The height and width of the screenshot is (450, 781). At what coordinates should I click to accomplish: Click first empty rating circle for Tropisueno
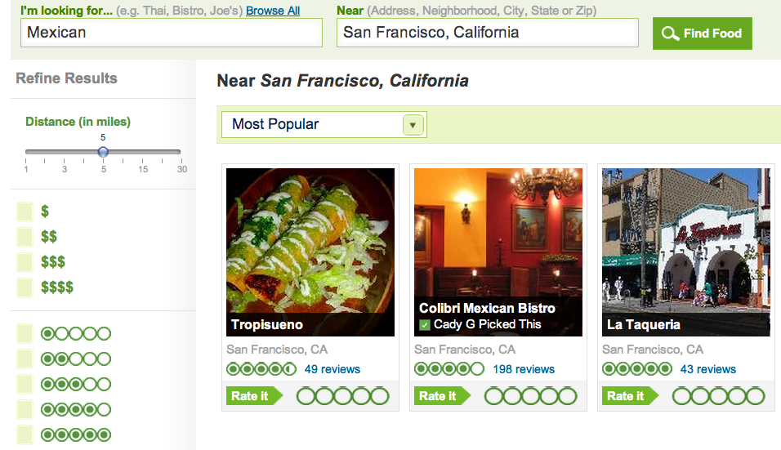(306, 396)
